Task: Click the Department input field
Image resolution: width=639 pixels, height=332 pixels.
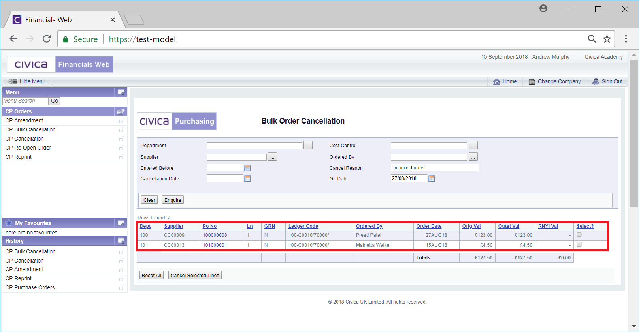Action: [x=254, y=146]
